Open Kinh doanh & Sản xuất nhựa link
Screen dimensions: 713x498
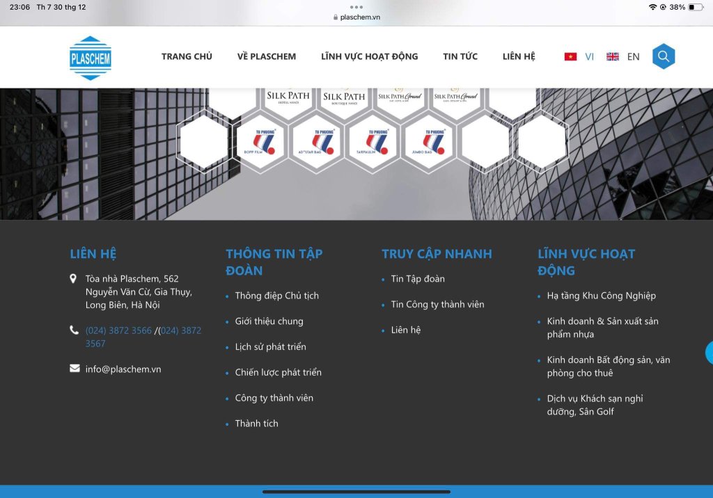[x=602, y=328]
